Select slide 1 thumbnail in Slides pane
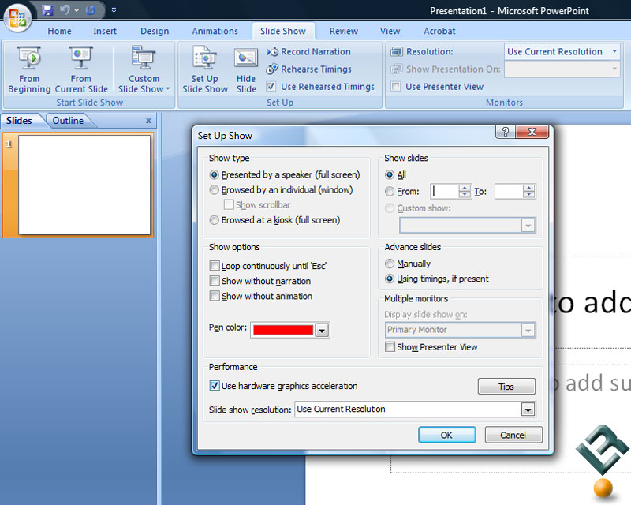Image resolution: width=631 pixels, height=505 pixels. pos(84,185)
